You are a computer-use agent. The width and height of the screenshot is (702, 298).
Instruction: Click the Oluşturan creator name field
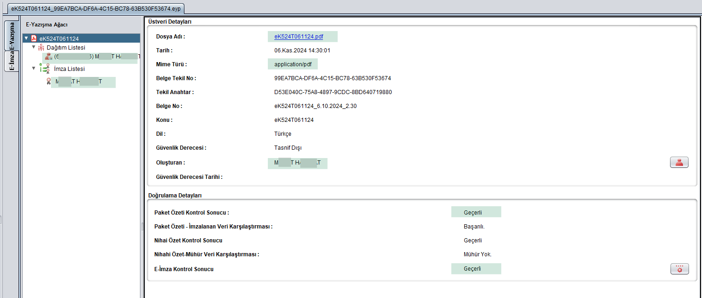pos(297,163)
